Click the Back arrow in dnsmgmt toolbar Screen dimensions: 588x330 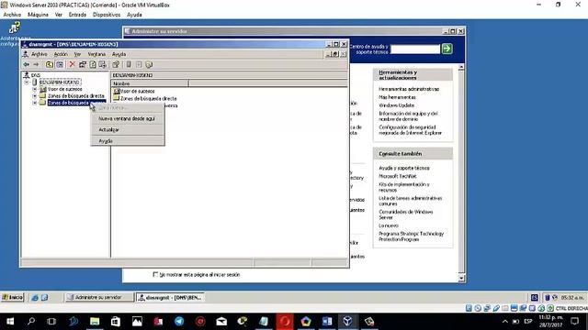(x=27, y=65)
